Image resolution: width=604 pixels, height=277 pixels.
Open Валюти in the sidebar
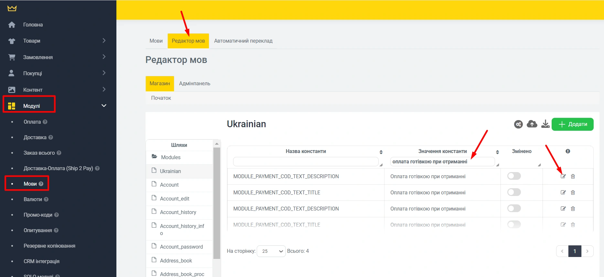(33, 199)
